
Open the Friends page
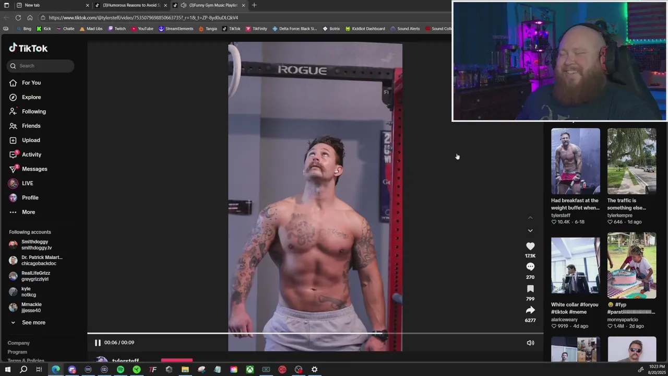[25, 126]
